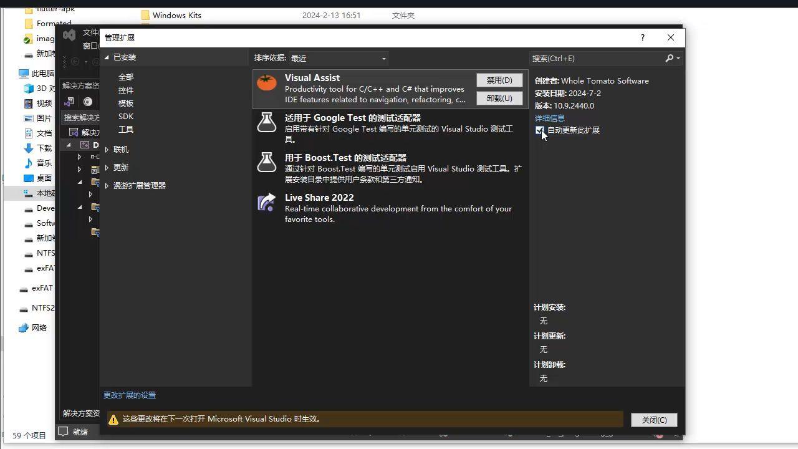The image size is (798, 449).
Task: Select 模板 under 已安装
Action: point(126,103)
